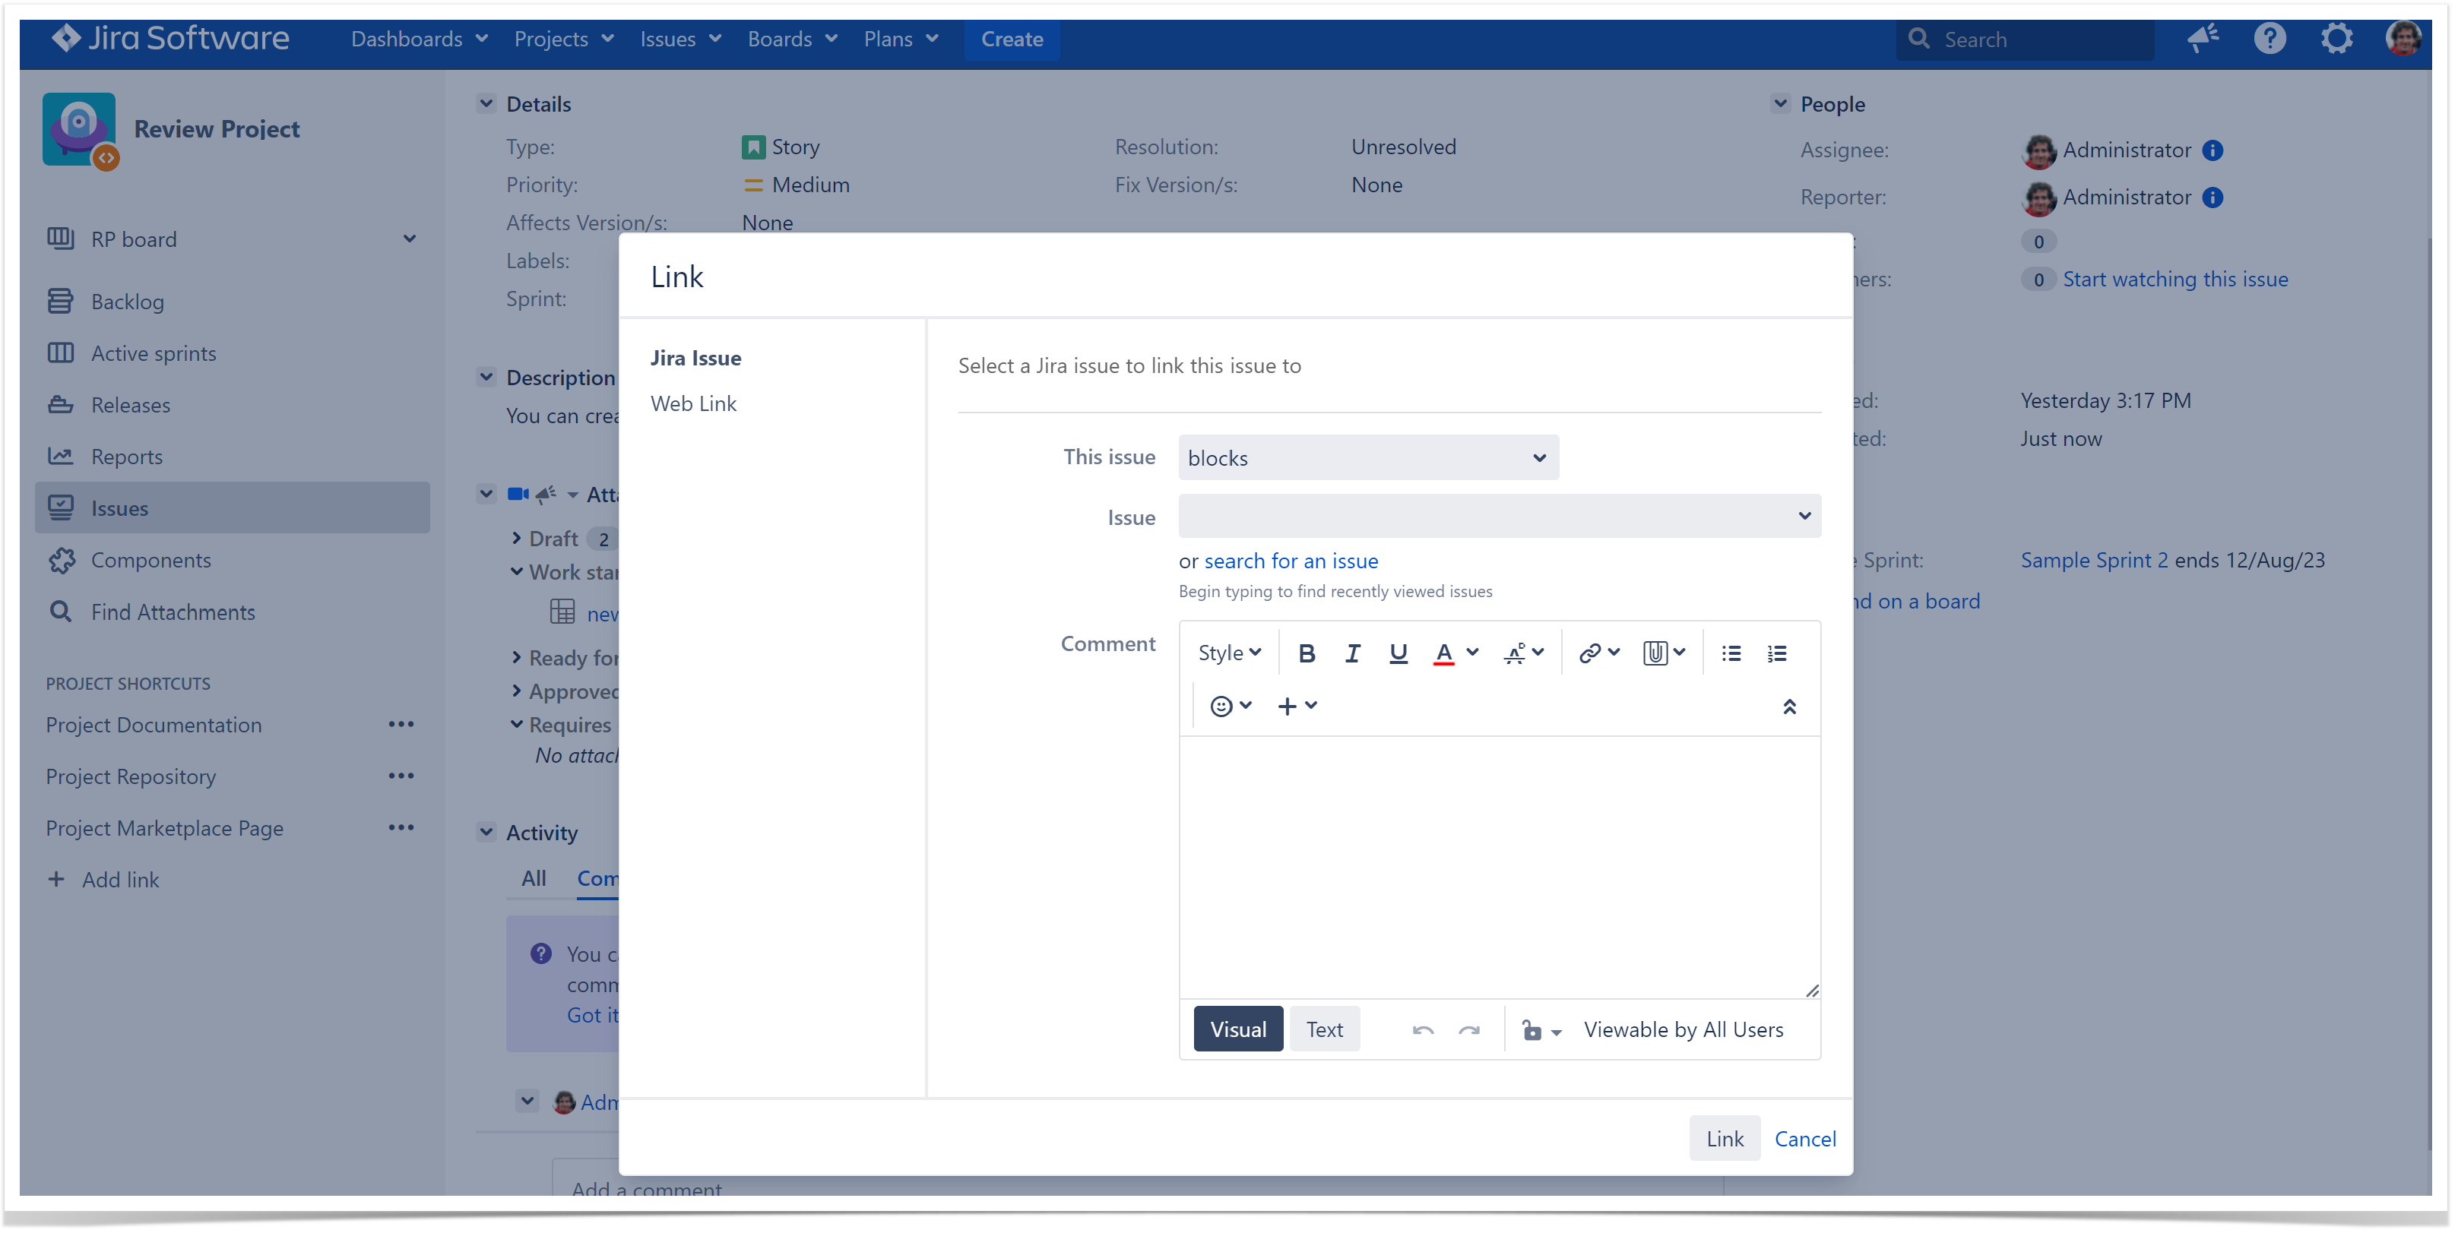The image size is (2458, 1233).
Task: Click the bulleted list icon
Action: tap(1731, 654)
